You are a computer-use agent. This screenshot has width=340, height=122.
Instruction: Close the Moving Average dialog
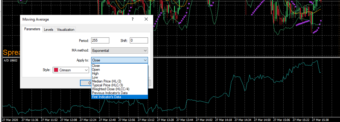click(146, 19)
